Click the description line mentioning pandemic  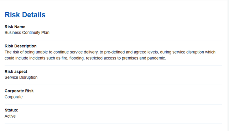pos(85,58)
